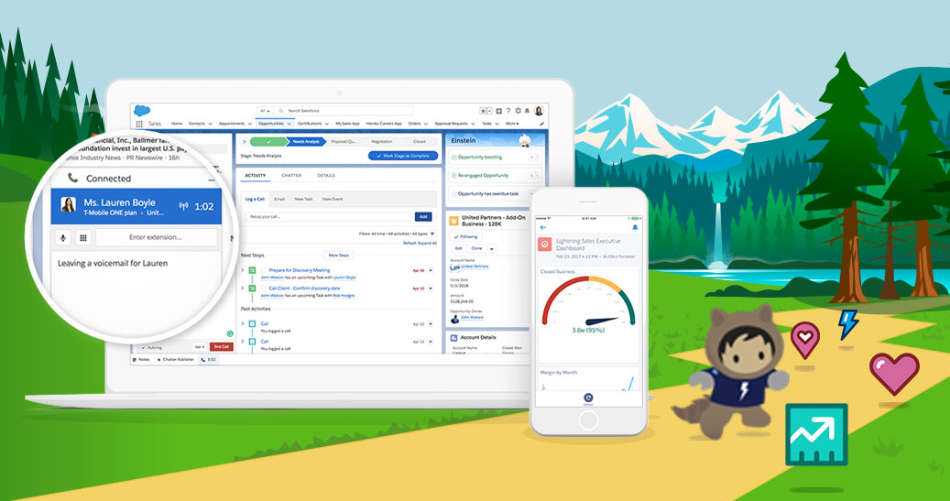The width and height of the screenshot is (950, 501).
Task: Select the Closed stage in path
Action: (419, 141)
